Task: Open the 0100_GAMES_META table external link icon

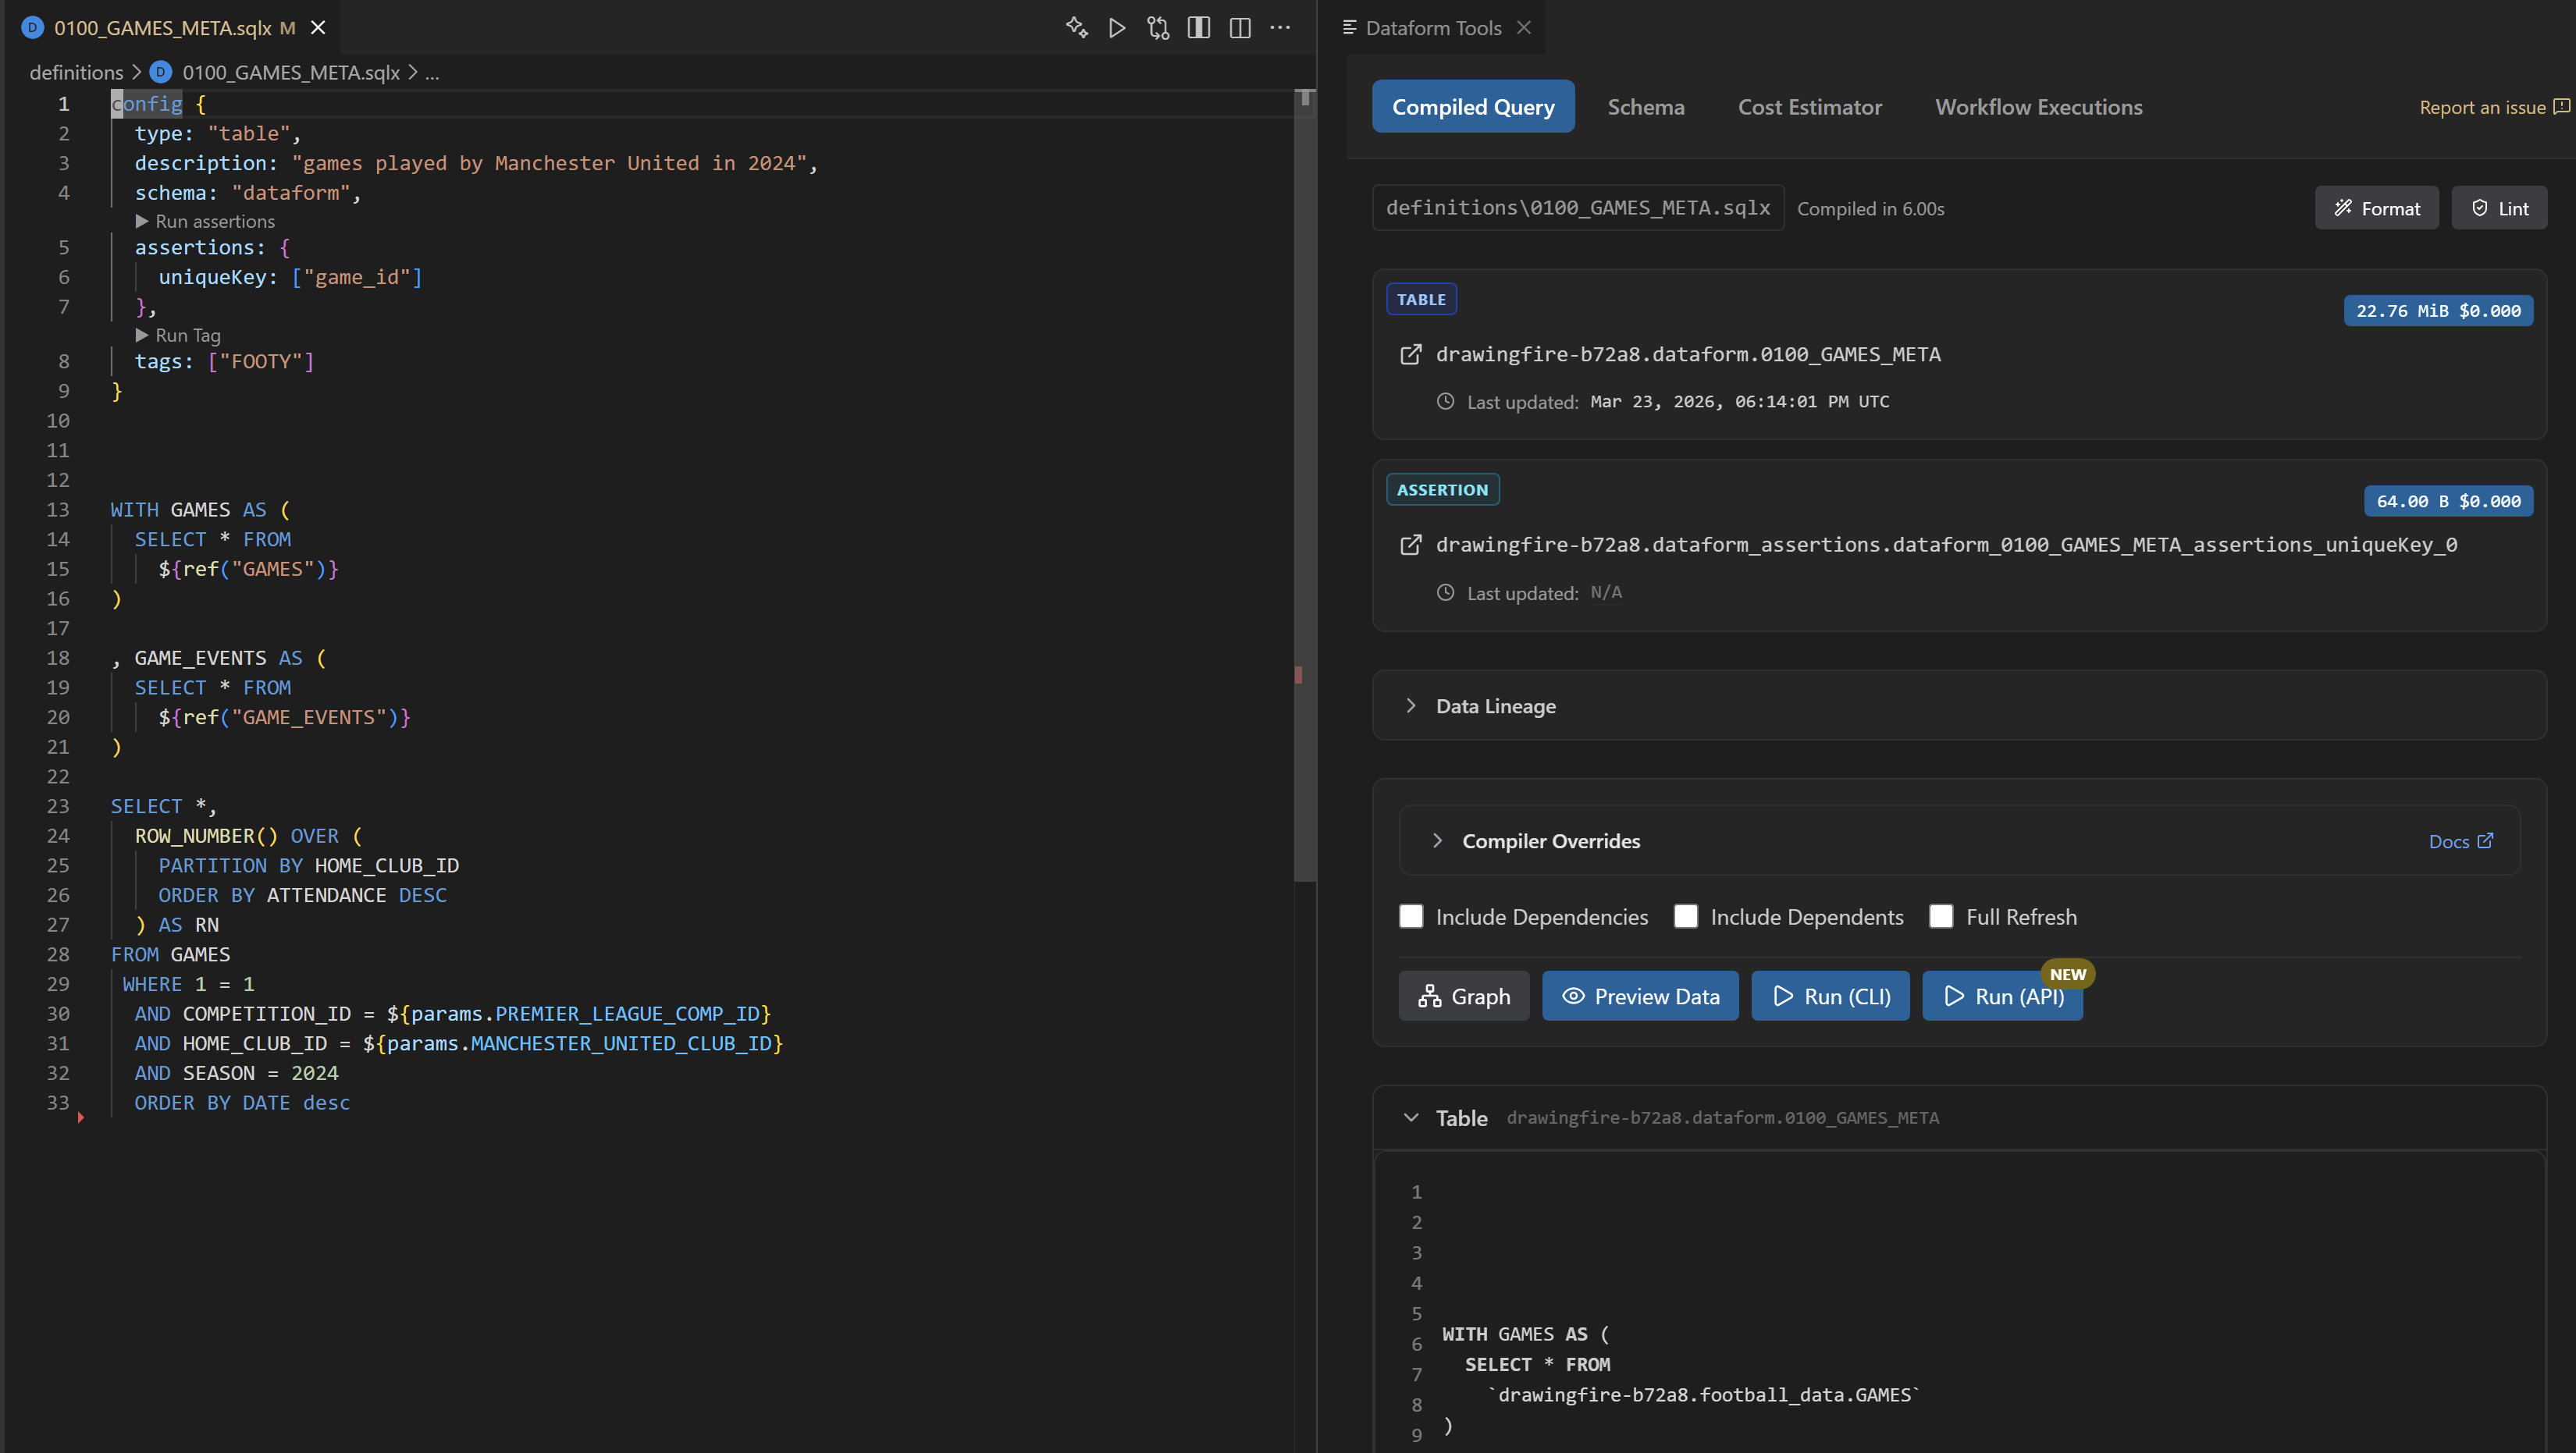Action: click(x=1410, y=354)
